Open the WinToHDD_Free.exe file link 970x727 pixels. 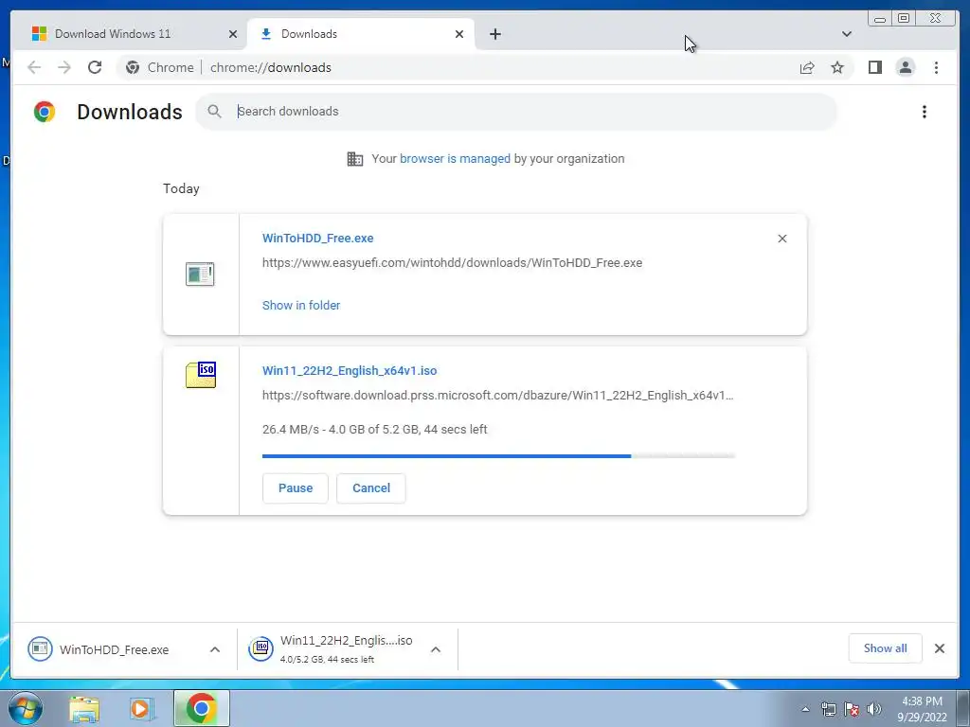(318, 238)
